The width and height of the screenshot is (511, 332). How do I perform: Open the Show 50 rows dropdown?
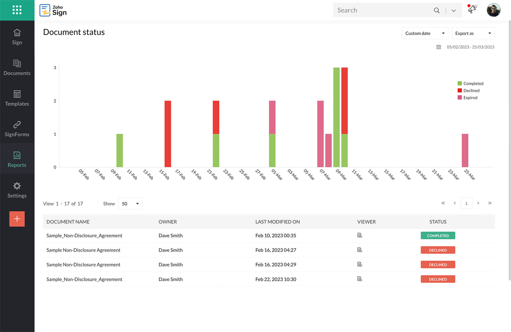coord(130,204)
